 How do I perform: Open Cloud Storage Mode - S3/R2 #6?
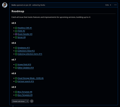coord(30,78)
